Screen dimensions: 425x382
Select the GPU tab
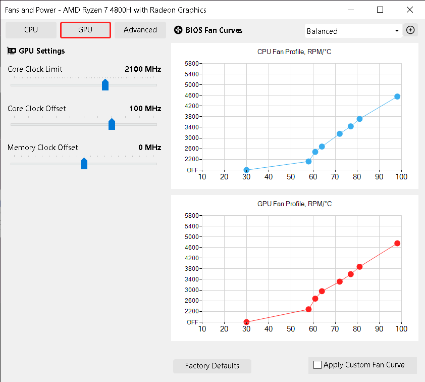coord(85,30)
